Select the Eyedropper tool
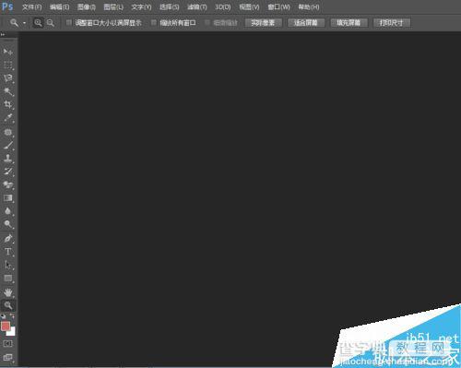Image resolution: width=461 pixels, height=368 pixels. [8, 118]
